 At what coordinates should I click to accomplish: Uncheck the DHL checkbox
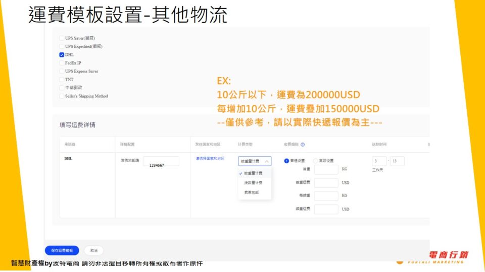[62, 55]
